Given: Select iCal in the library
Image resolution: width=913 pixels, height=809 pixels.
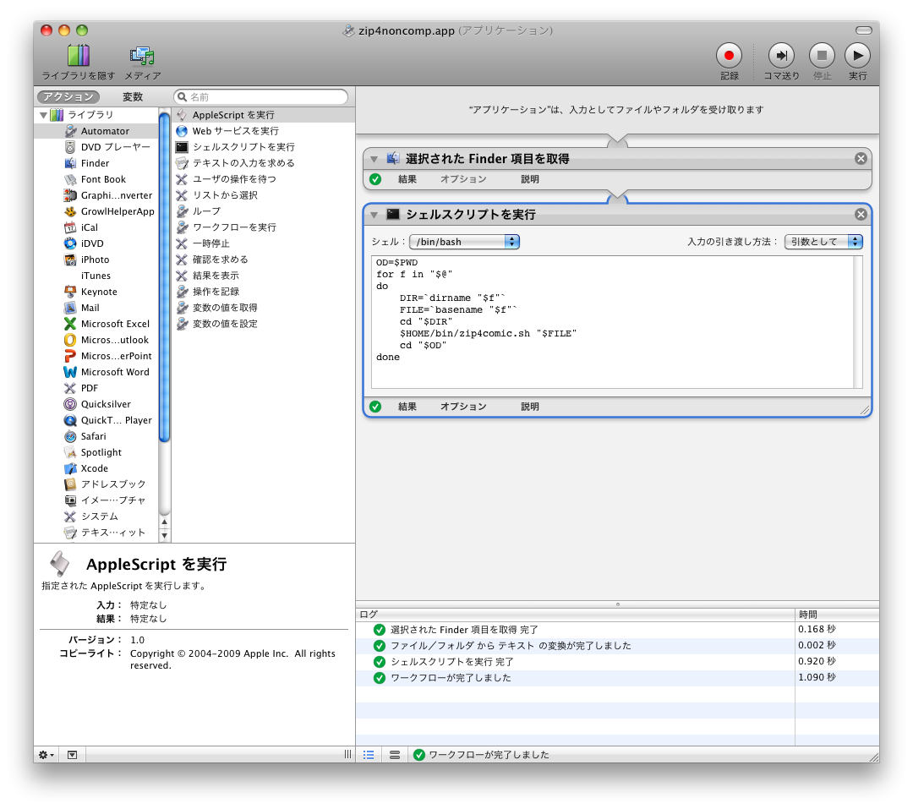Looking at the screenshot, I should coord(96,227).
